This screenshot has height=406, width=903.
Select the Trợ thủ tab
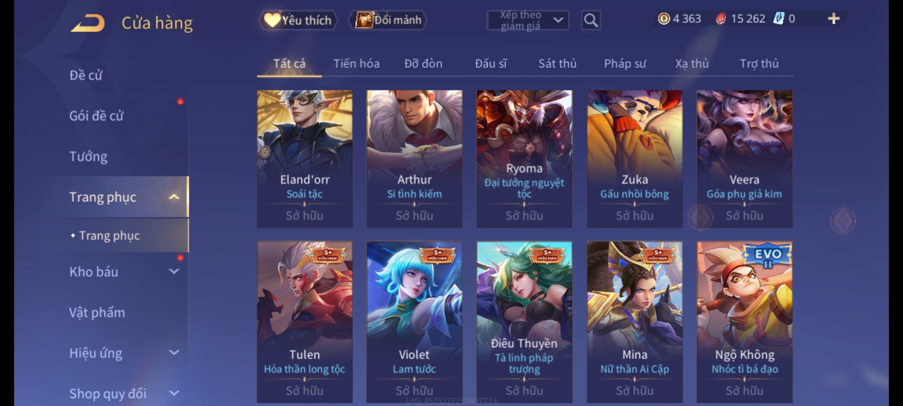[x=759, y=64]
